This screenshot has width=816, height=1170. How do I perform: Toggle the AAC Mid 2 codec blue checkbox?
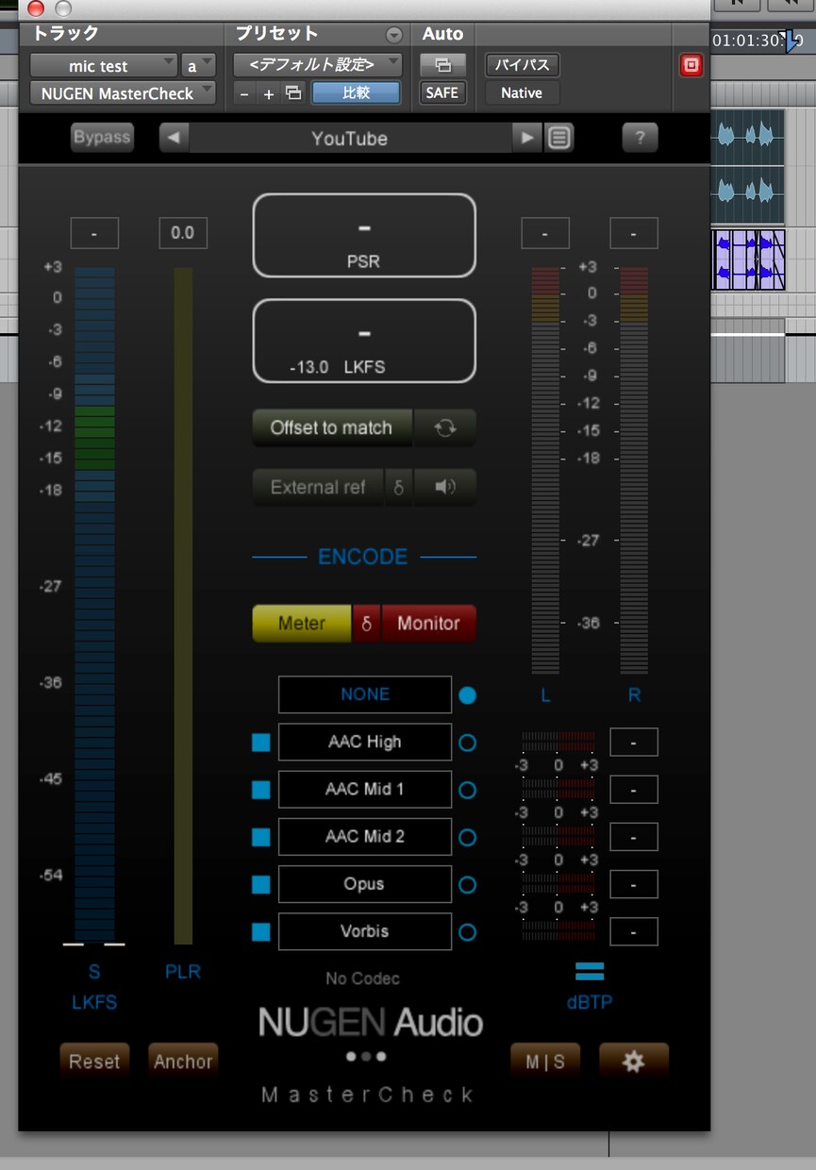[x=261, y=837]
